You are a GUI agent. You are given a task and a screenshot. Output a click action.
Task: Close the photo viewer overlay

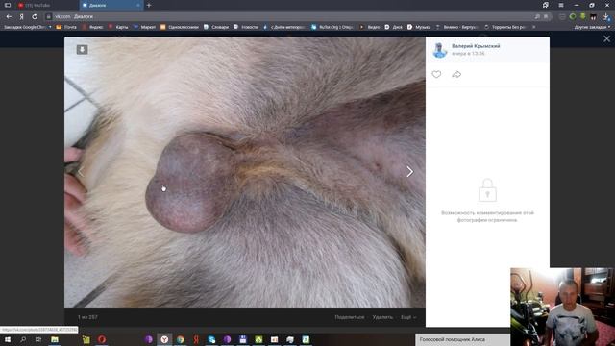point(606,38)
